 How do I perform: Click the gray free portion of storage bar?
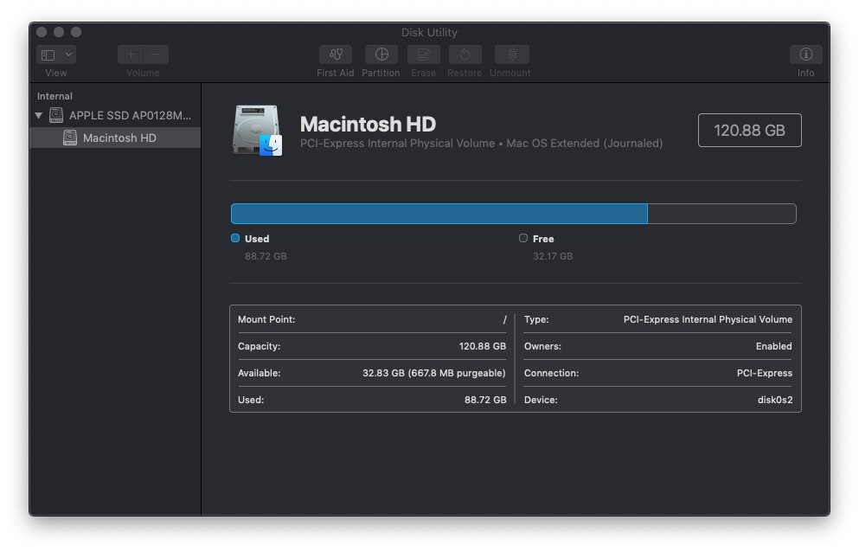(x=721, y=214)
